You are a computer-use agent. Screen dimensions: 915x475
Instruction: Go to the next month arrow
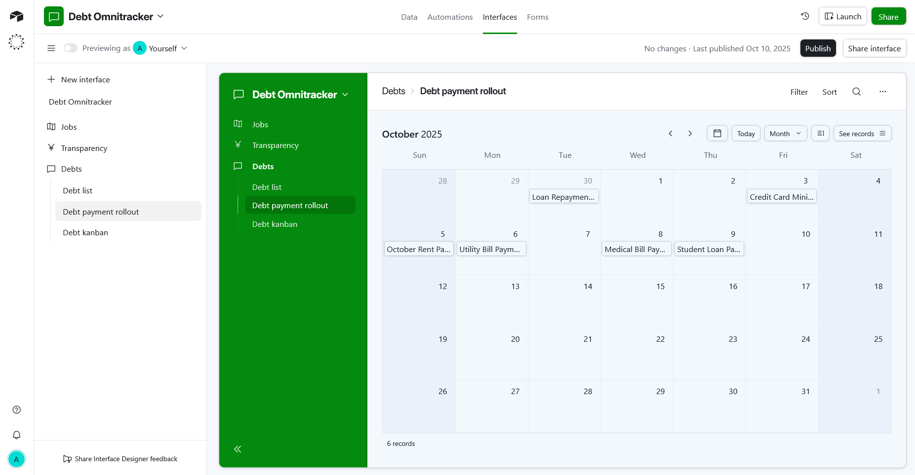690,134
